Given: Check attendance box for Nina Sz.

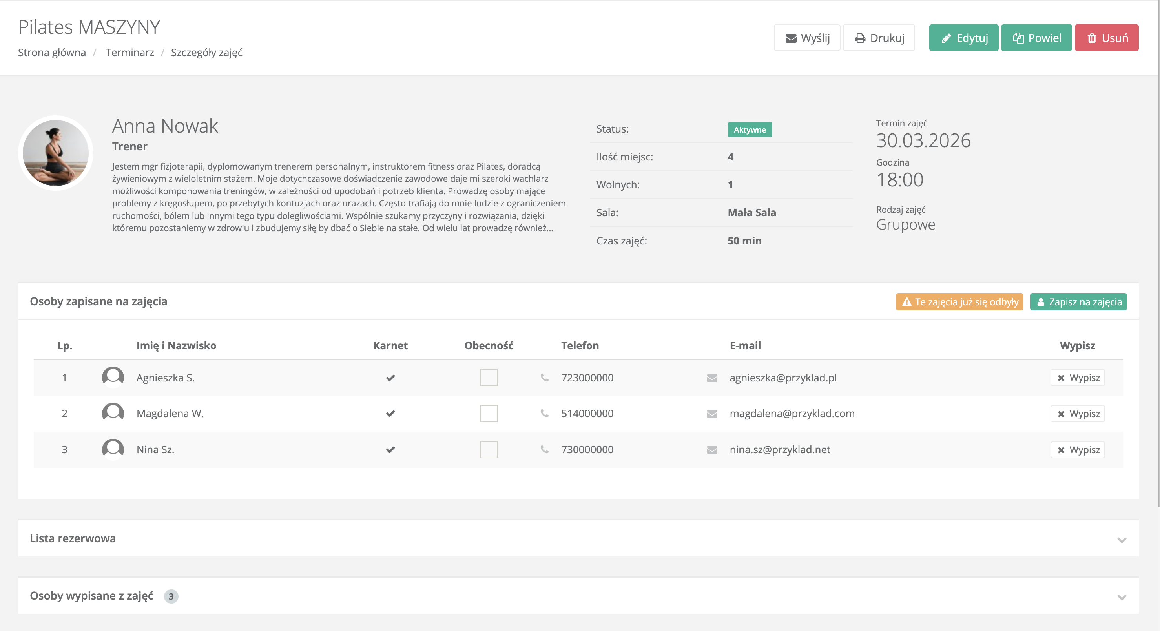Looking at the screenshot, I should [489, 449].
